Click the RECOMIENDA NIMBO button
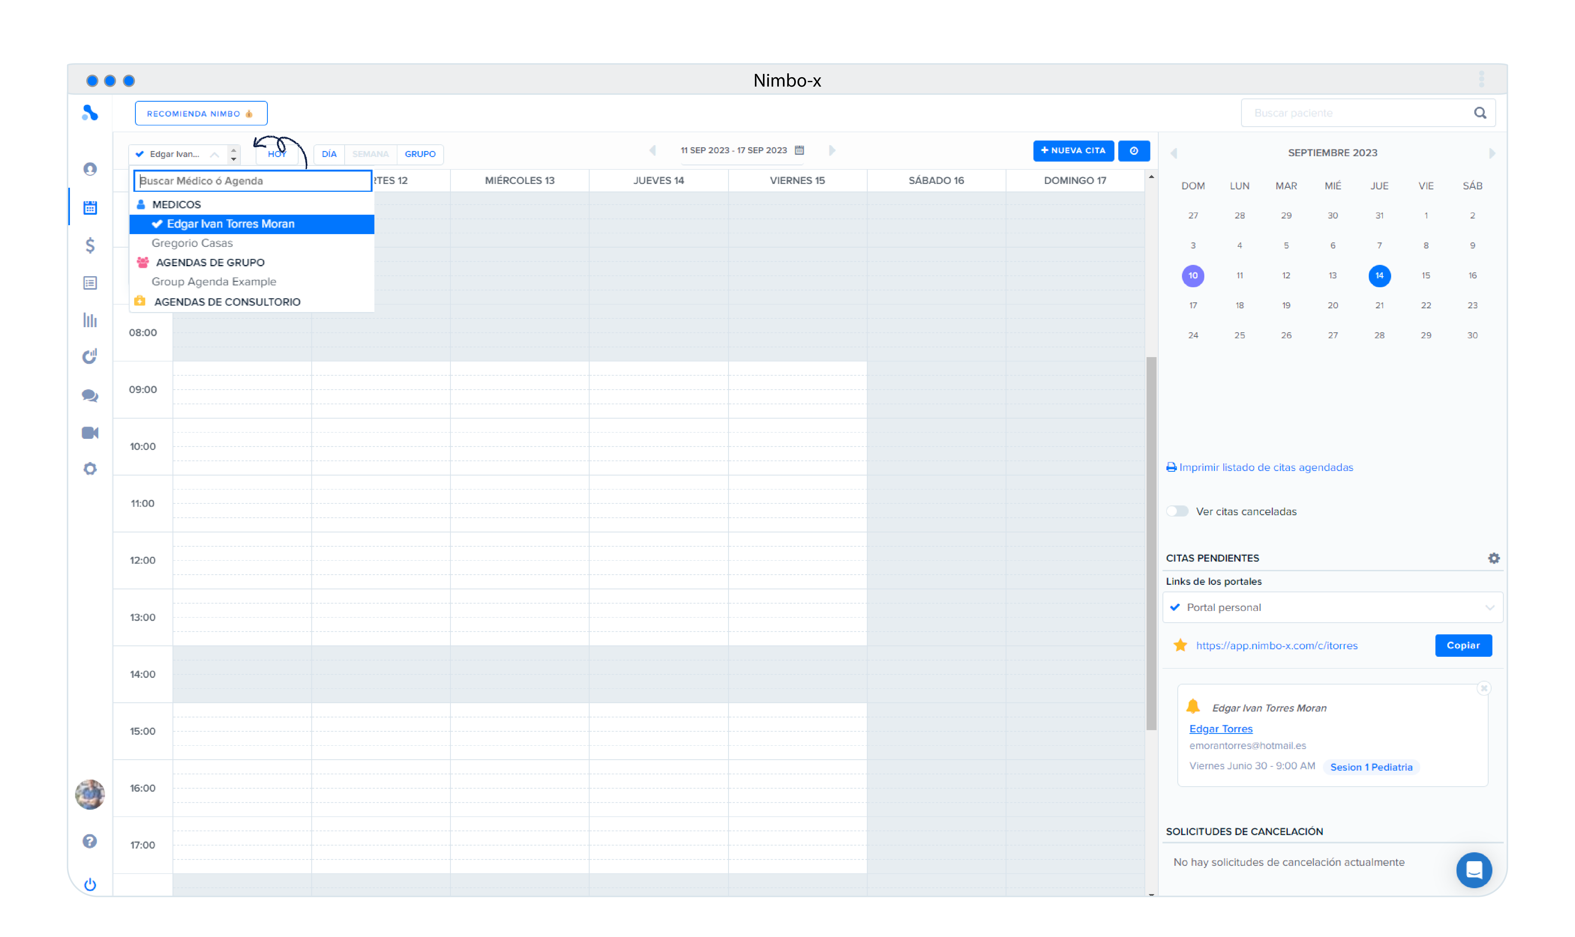 (201, 113)
